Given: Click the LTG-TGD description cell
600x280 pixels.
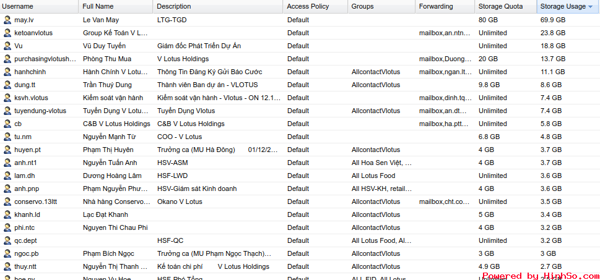Looking at the screenshot, I should pos(172,20).
